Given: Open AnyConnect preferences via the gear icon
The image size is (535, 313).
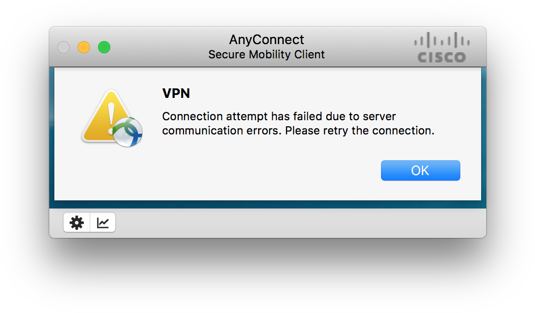Looking at the screenshot, I should tap(76, 222).
